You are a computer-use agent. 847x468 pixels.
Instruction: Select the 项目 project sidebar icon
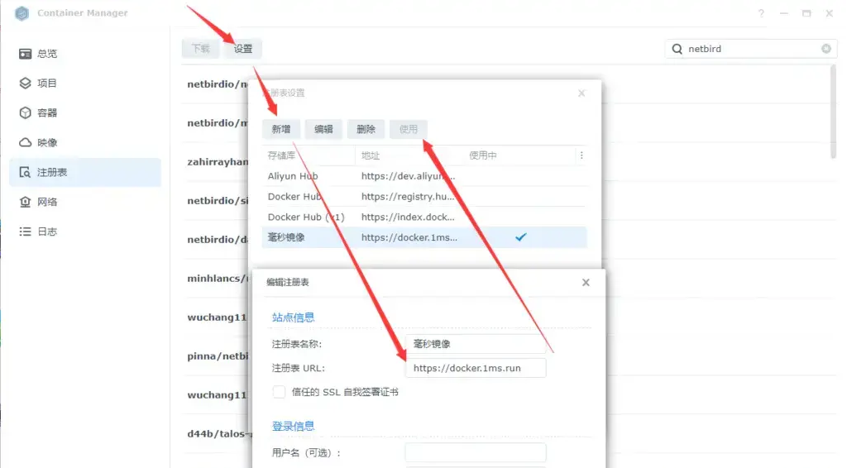click(25, 84)
